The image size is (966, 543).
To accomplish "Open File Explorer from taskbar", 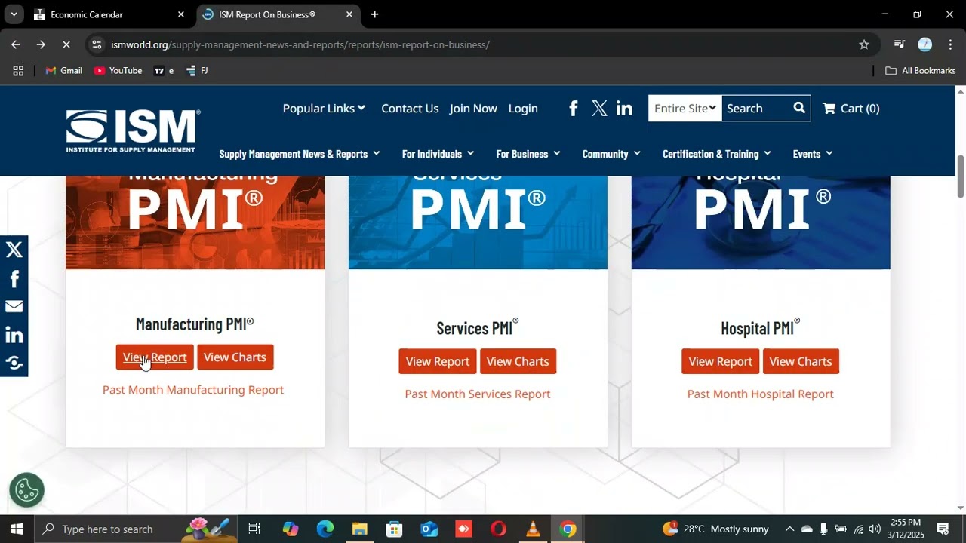I will pos(359,529).
